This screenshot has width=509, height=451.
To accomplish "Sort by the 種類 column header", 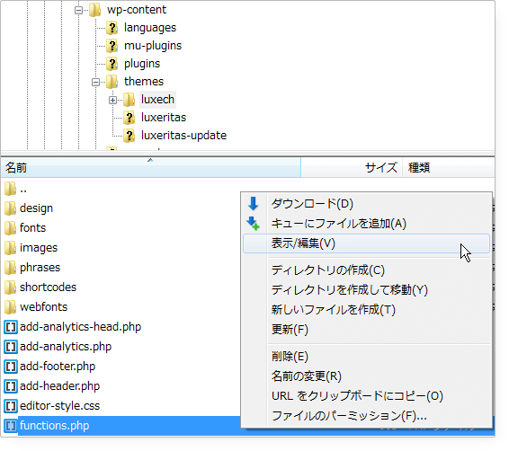I will pyautogui.click(x=449, y=168).
